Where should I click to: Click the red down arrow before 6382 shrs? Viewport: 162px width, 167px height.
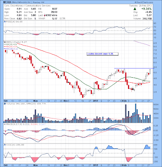pyautogui.click(x=44, y=15)
